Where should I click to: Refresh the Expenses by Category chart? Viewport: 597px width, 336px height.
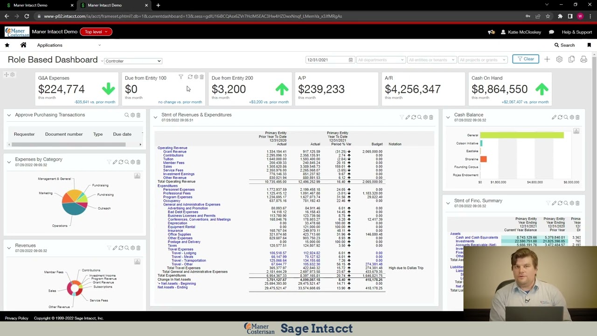pos(121,162)
